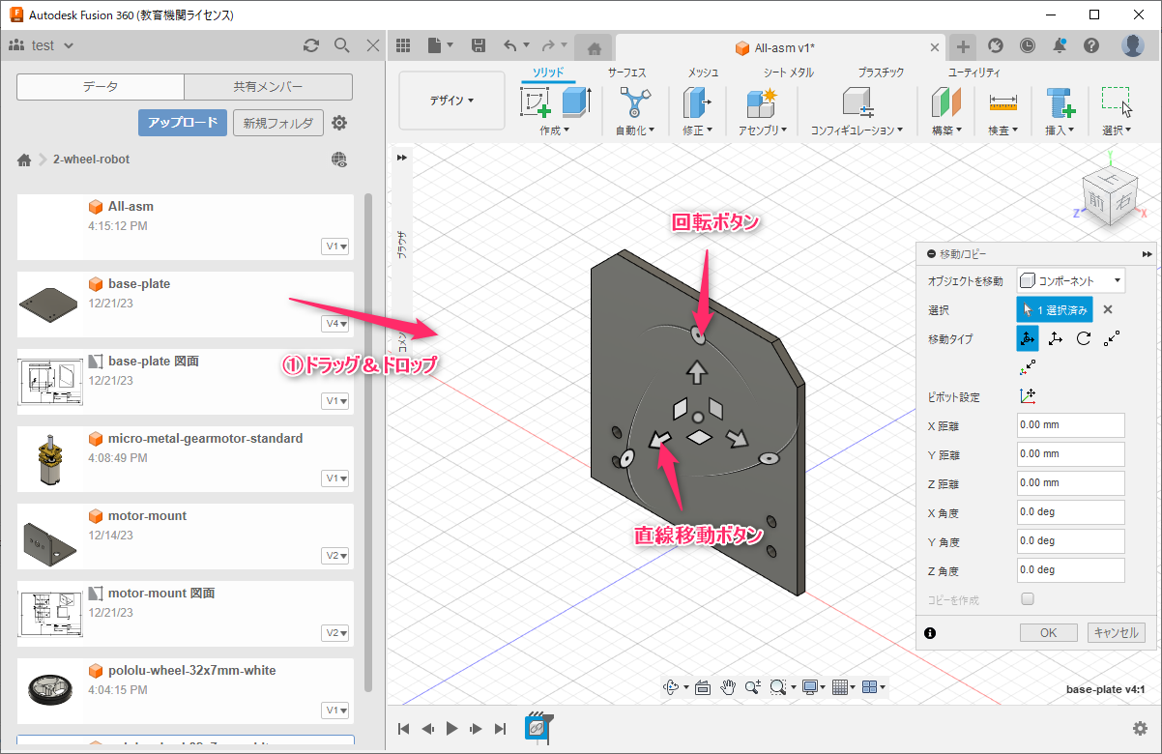Toggle web view globe icon
Screen dimensions: 1162x754
coord(338,159)
